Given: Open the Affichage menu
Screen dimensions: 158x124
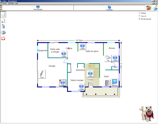Looking at the screenshot, I should click(x=11, y=3).
